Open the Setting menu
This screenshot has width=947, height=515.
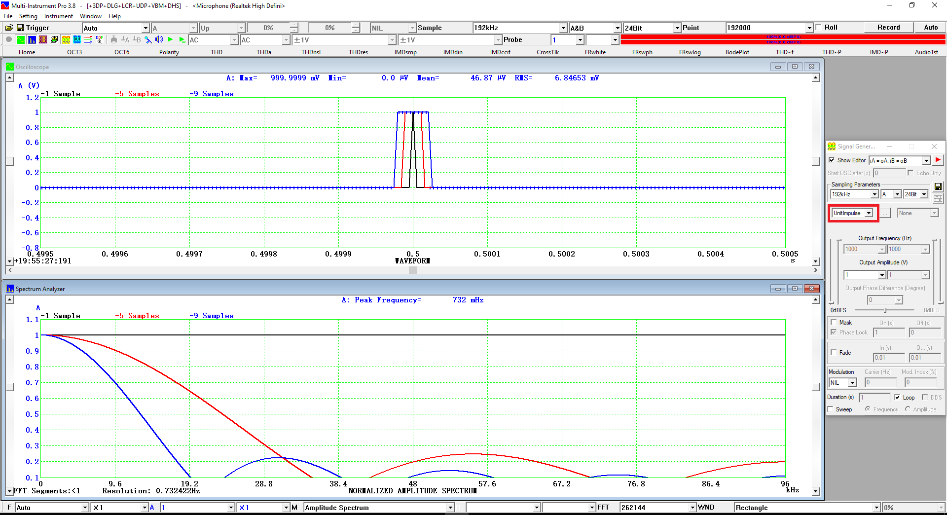[28, 16]
